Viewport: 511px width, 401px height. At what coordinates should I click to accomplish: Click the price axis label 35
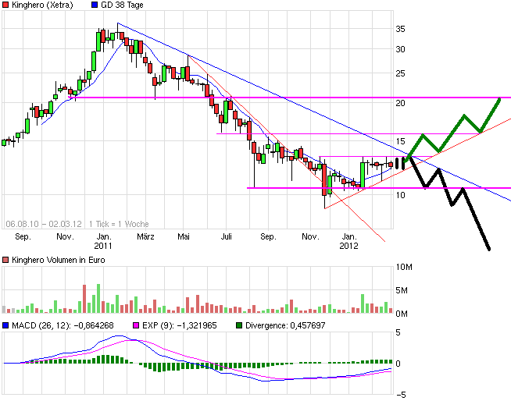400,29
